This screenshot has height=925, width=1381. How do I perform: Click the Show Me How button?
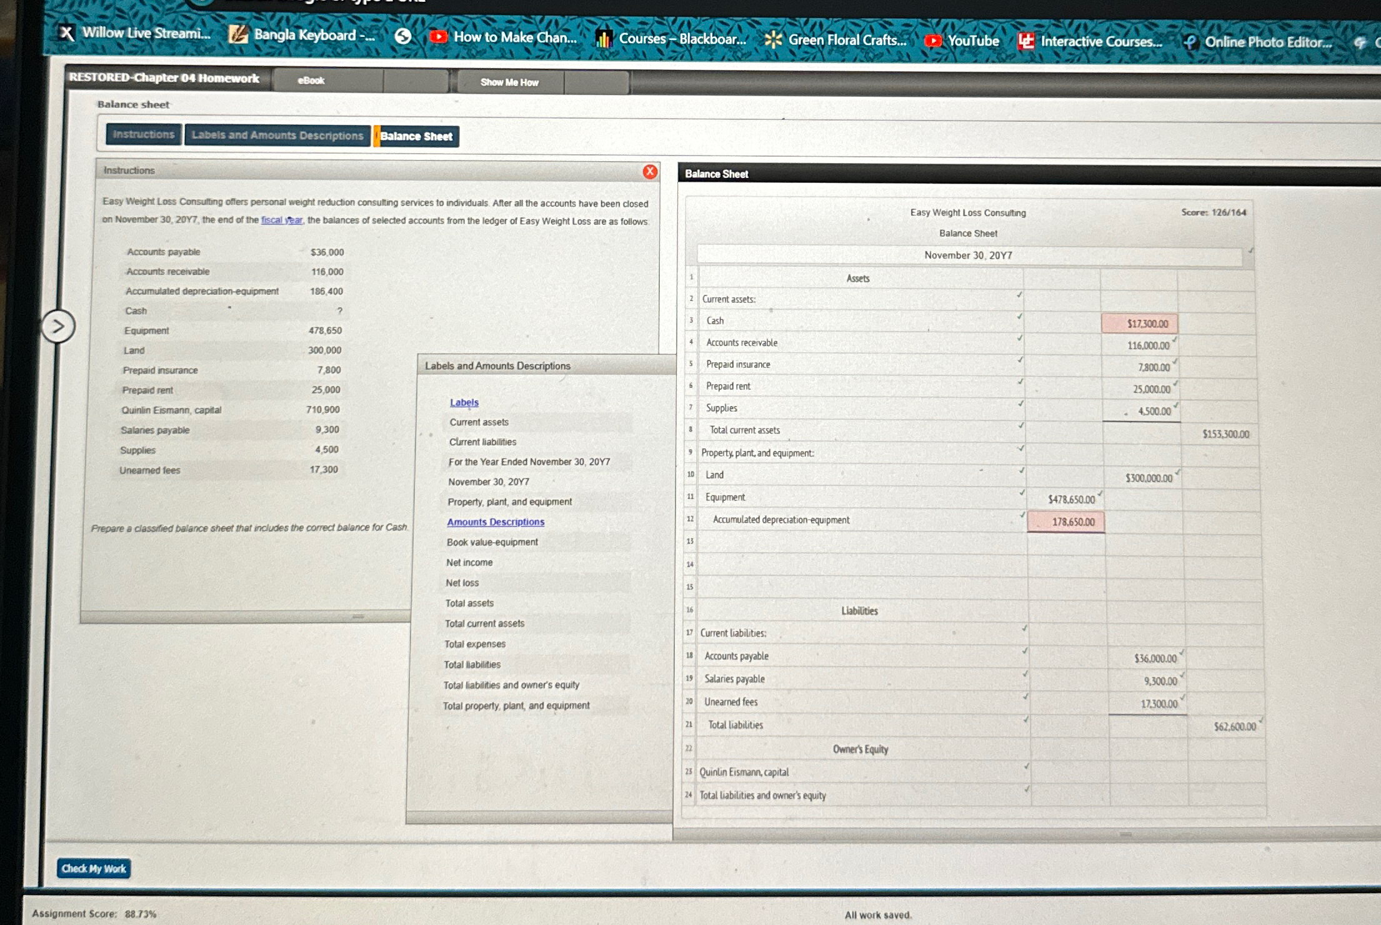click(509, 82)
